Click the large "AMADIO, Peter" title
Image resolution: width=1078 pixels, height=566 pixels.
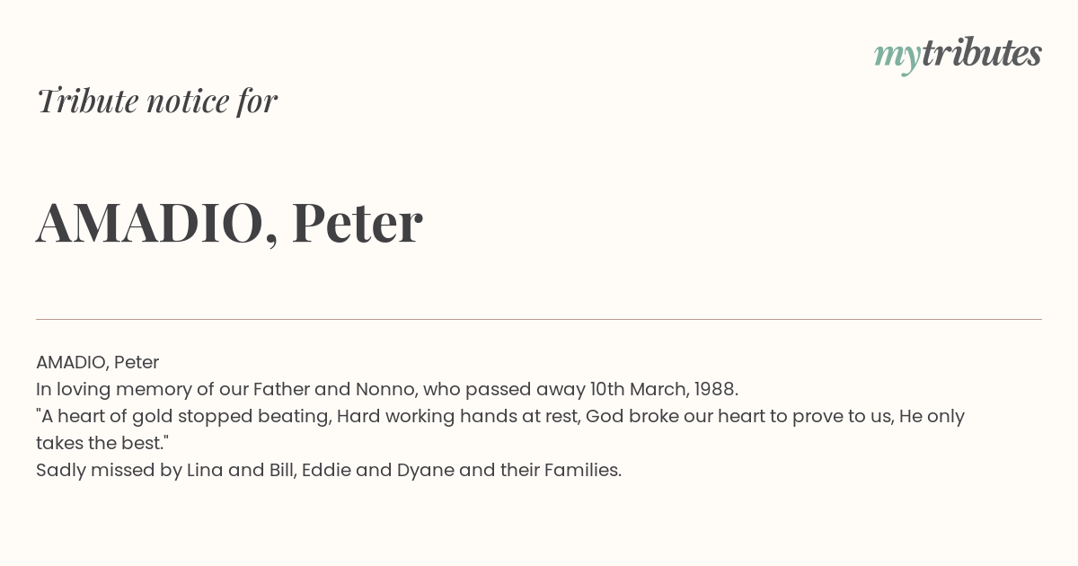[x=229, y=222]
